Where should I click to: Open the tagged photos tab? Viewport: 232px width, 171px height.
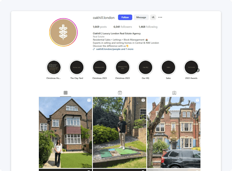point(174,93)
